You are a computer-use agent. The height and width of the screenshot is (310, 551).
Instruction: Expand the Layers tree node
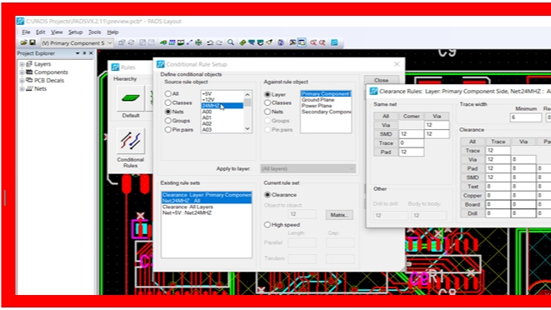click(x=22, y=64)
